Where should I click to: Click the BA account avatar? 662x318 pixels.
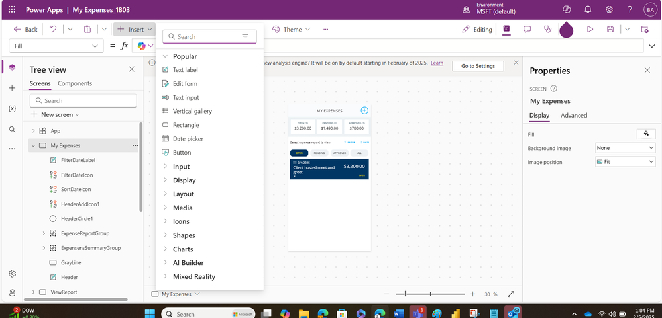click(x=650, y=9)
